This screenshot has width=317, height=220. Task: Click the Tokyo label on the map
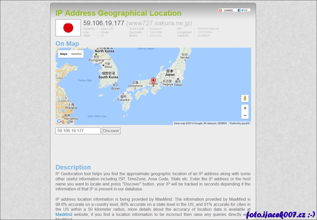tap(178, 85)
